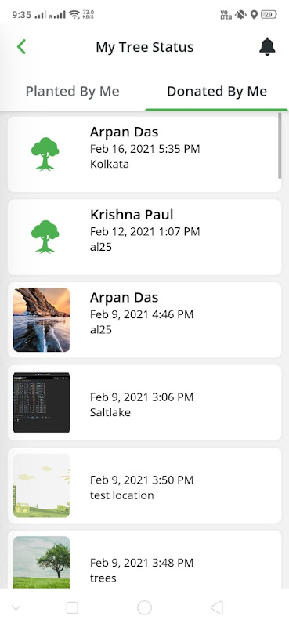This screenshot has height=627, width=289.
Task: Open dark terminal screenshot thumbnail
Action: tap(42, 403)
